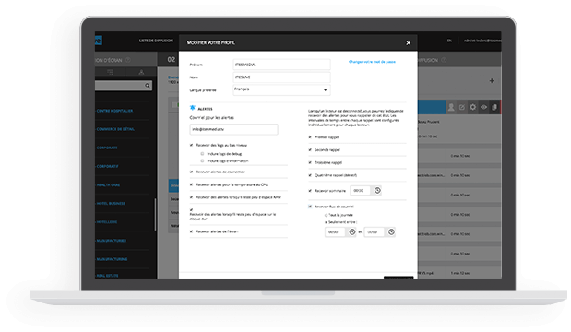Switch to the person tab icon in sidebar
Viewport: 571px width, 332px height.
coord(141,72)
